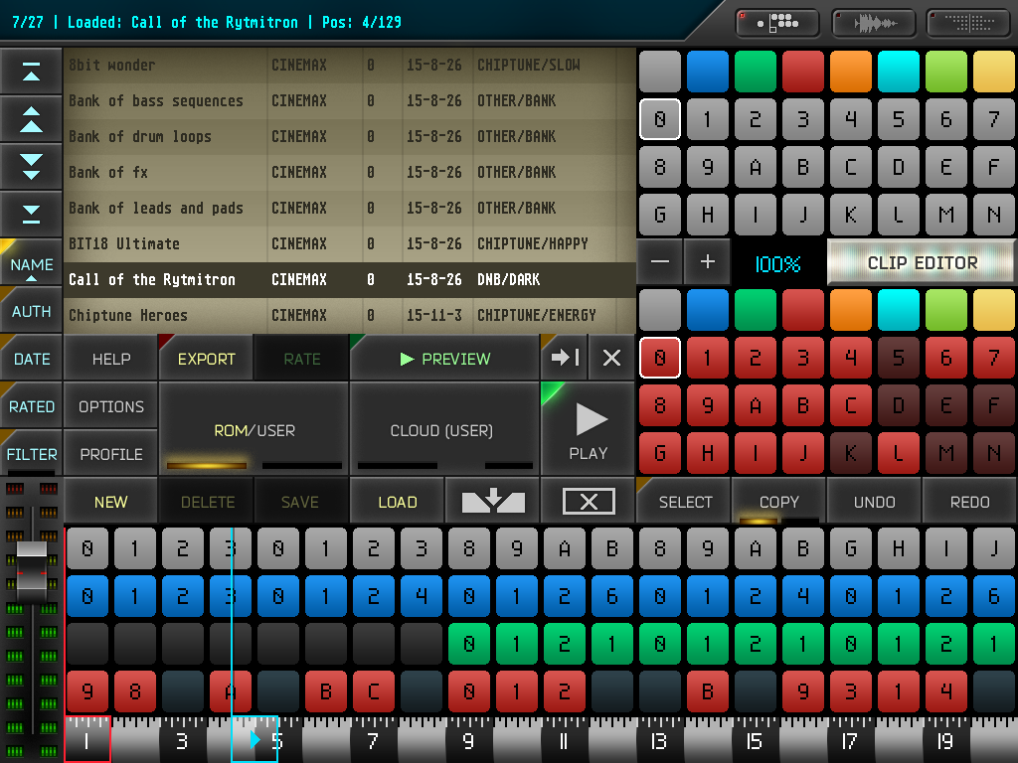Viewport: 1018px width, 763px height.
Task: Click REDO
Action: [x=969, y=502]
